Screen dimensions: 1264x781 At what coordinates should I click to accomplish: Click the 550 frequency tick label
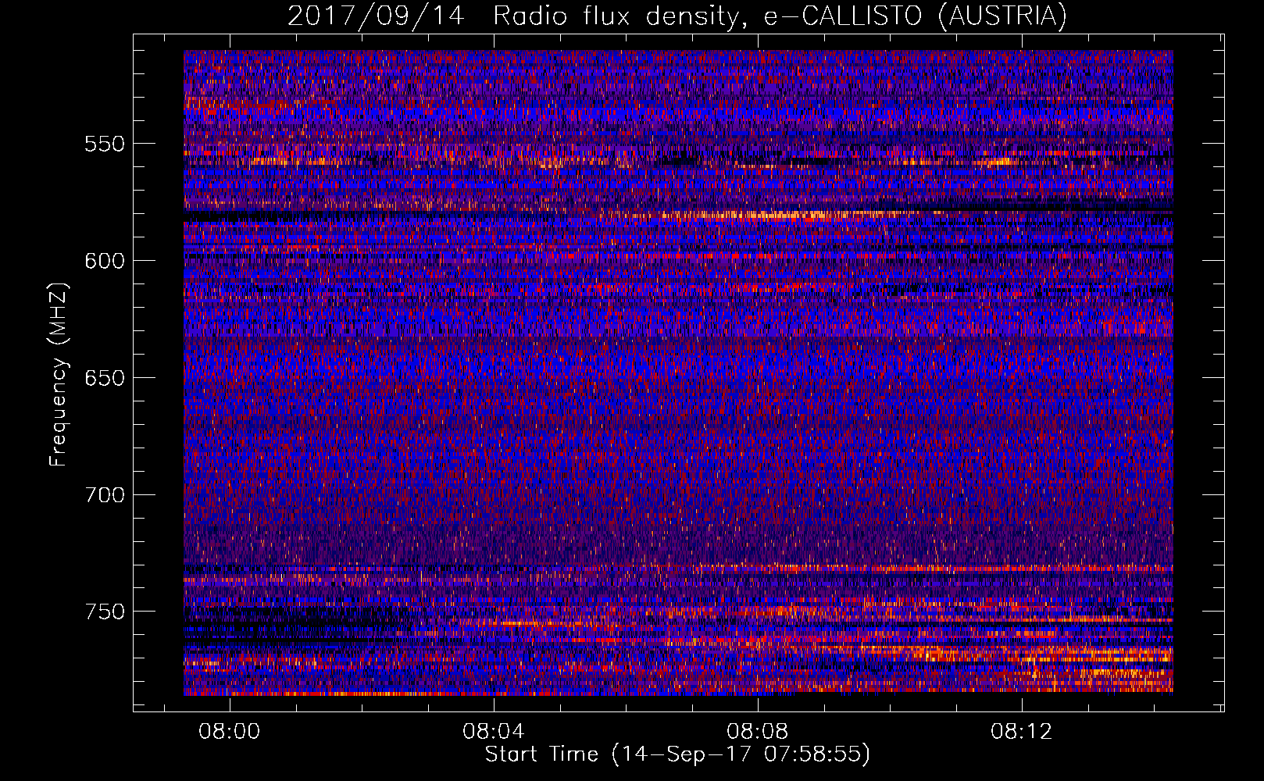105,144
